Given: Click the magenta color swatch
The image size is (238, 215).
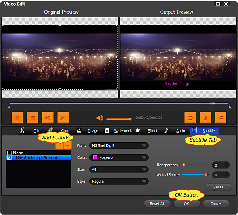Looking at the screenshot, I should [x=95, y=157].
